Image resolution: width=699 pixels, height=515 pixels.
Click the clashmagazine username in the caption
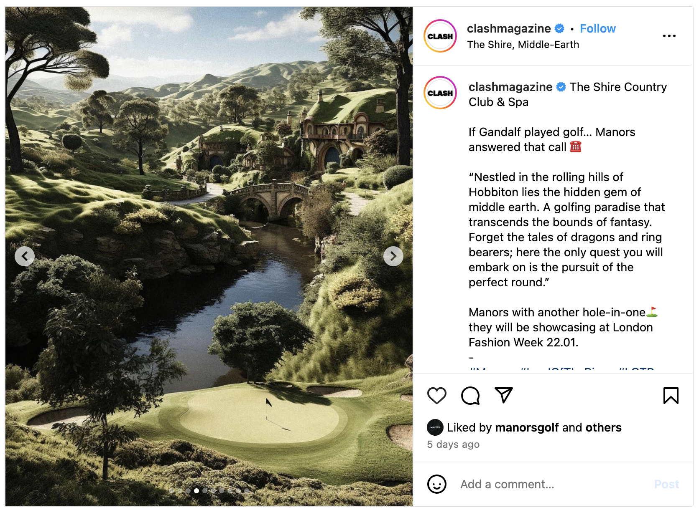pos(510,87)
